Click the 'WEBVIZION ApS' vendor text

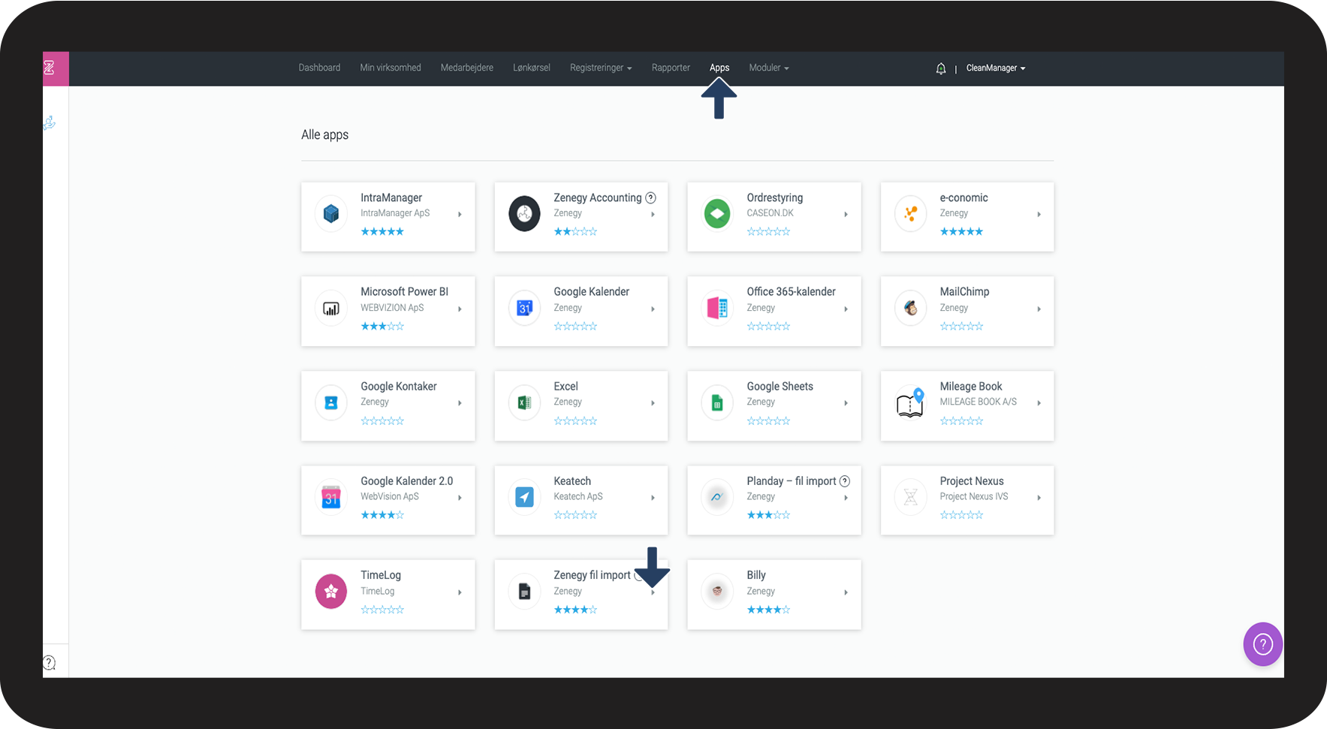[x=392, y=308]
